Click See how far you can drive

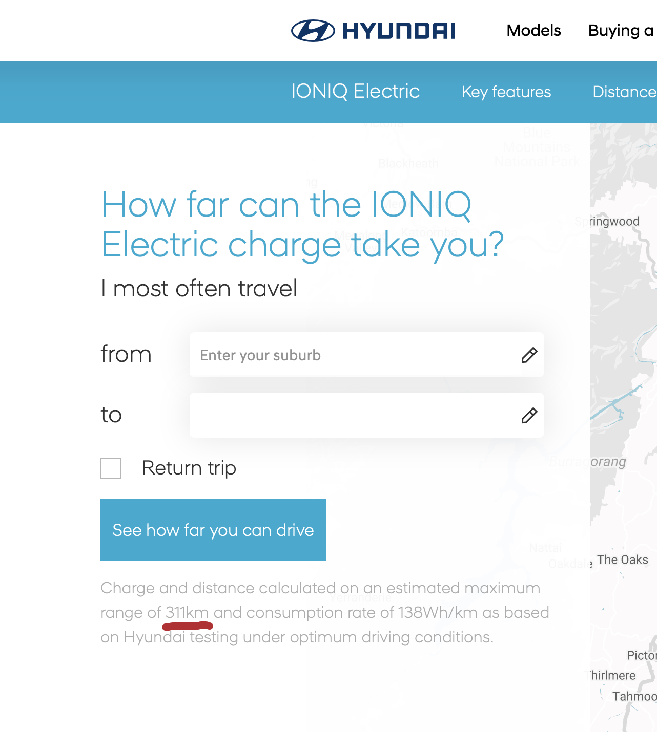[213, 530]
